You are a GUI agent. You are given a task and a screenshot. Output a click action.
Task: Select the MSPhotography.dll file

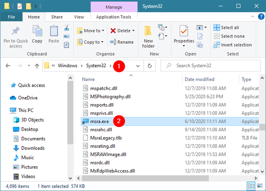pos(110,97)
